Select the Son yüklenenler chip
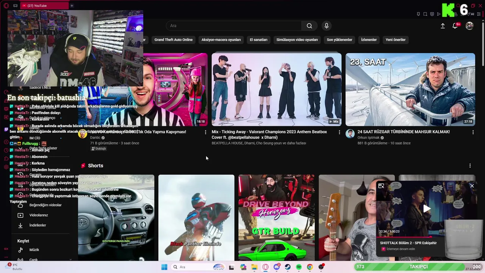The width and height of the screenshot is (485, 273). click(x=339, y=40)
